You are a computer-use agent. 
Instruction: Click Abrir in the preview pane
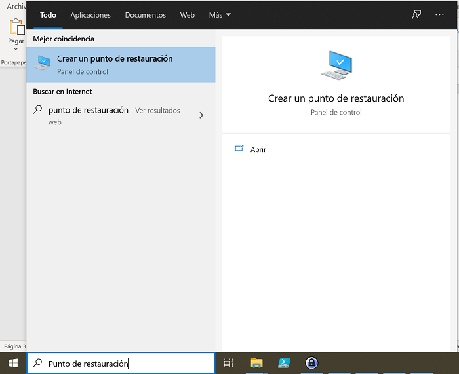258,149
